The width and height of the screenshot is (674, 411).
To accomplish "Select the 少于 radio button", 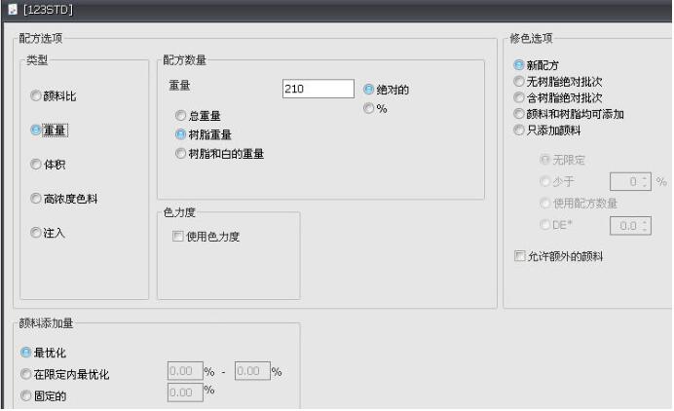I will tap(544, 181).
